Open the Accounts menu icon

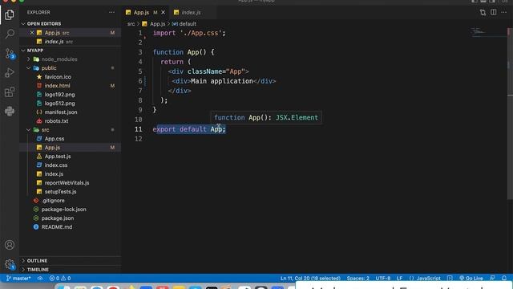point(10,245)
